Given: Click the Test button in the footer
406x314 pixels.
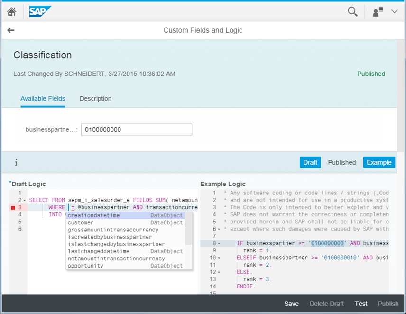Looking at the screenshot, I should pos(361,304).
